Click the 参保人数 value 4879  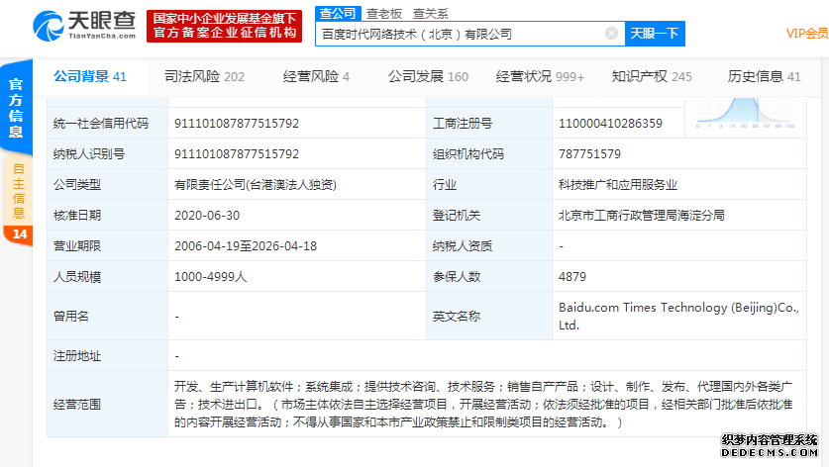[x=572, y=277]
